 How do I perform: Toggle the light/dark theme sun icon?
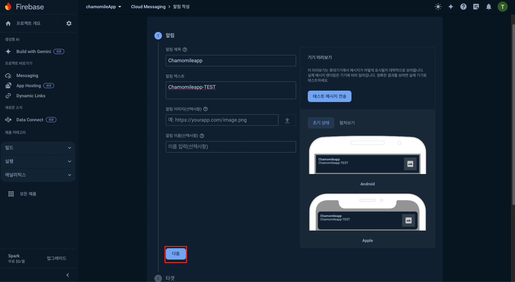438,7
